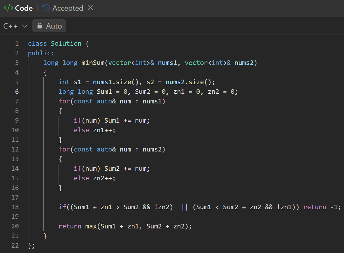
Task: Open the Accepted submission tab
Action: [68, 8]
